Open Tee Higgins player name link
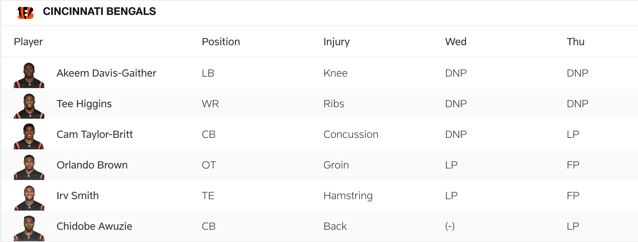The height and width of the screenshot is (242, 638). (84, 104)
